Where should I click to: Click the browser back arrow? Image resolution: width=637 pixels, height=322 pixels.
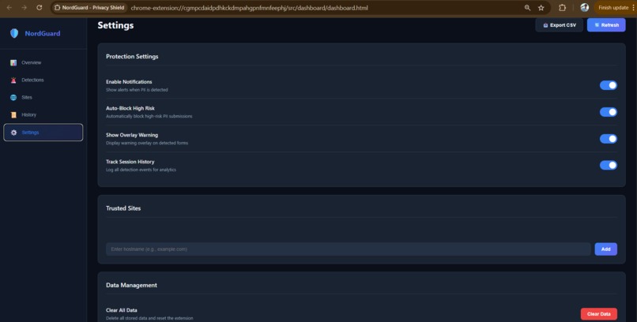9,8
